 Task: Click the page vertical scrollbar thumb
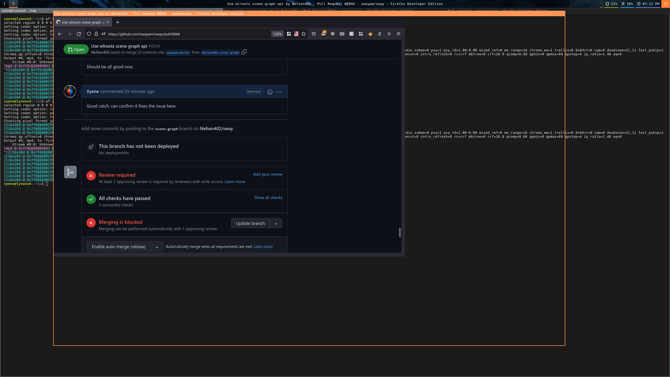point(400,232)
